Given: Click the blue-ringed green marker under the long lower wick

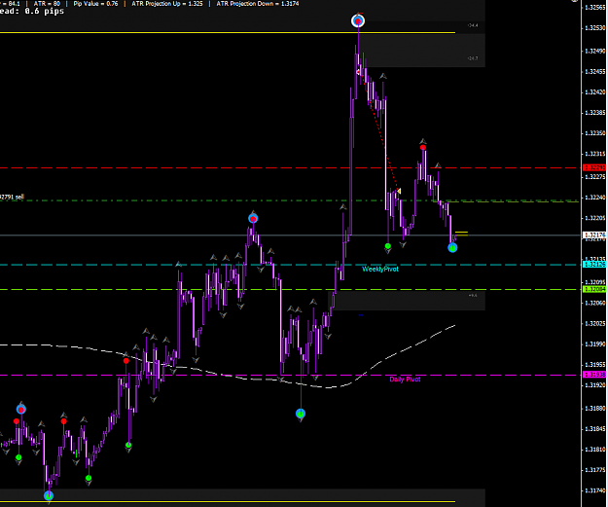Looking at the screenshot, I should coord(301,414).
